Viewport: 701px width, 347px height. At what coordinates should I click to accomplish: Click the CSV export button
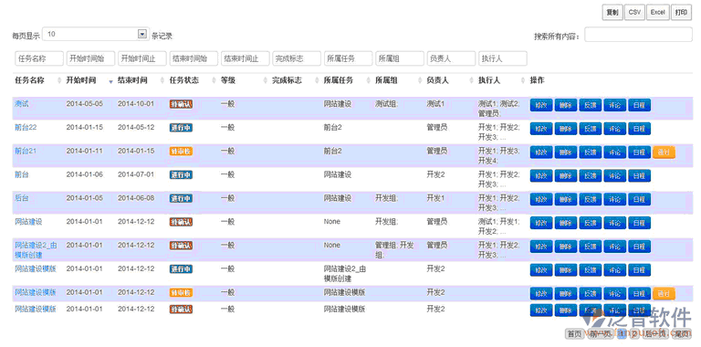pyautogui.click(x=634, y=13)
